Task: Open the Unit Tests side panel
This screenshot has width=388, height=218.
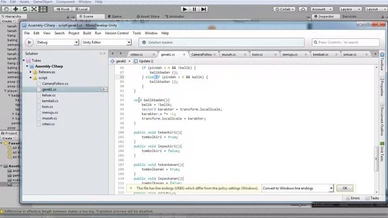Action: [x=382, y=152]
